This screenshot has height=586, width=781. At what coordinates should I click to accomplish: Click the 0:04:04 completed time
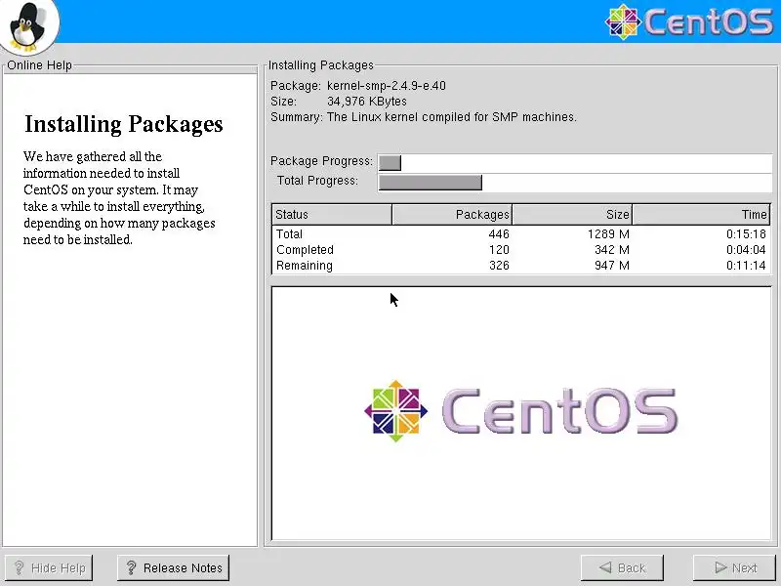click(746, 250)
